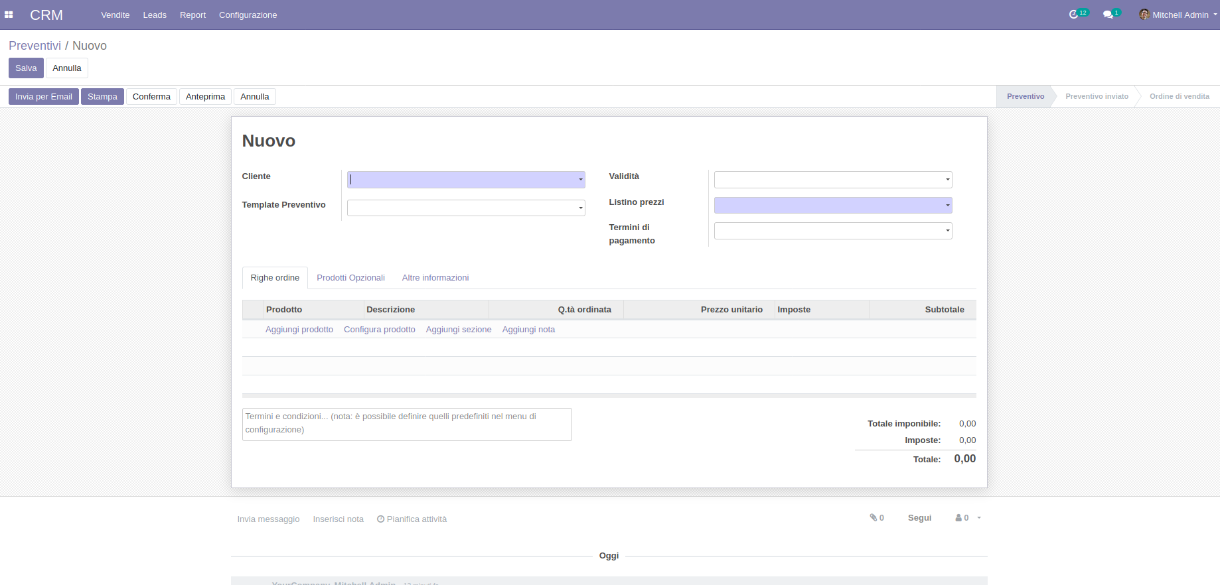Click the Conferma button
1220x585 pixels.
(x=151, y=97)
